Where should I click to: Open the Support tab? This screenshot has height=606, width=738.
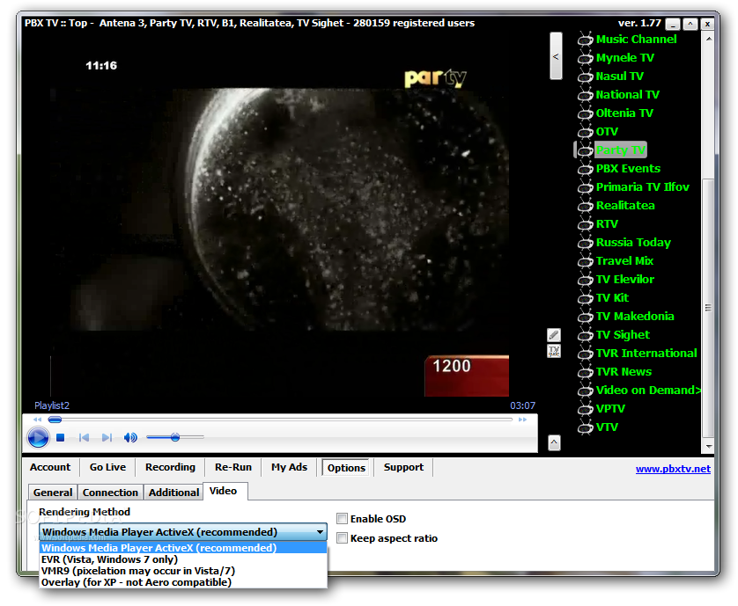pos(403,467)
